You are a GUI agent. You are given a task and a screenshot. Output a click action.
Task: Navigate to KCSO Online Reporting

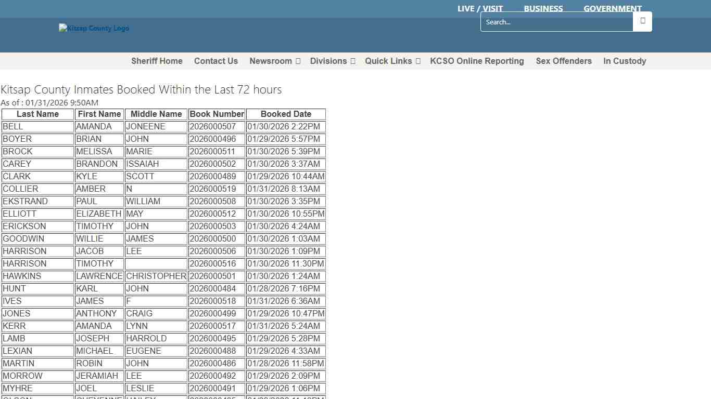[477, 61]
